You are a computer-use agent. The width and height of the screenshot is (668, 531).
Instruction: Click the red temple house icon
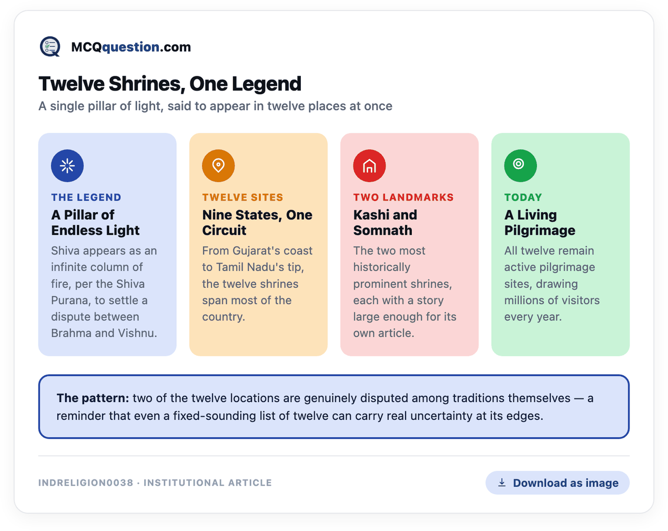click(369, 166)
